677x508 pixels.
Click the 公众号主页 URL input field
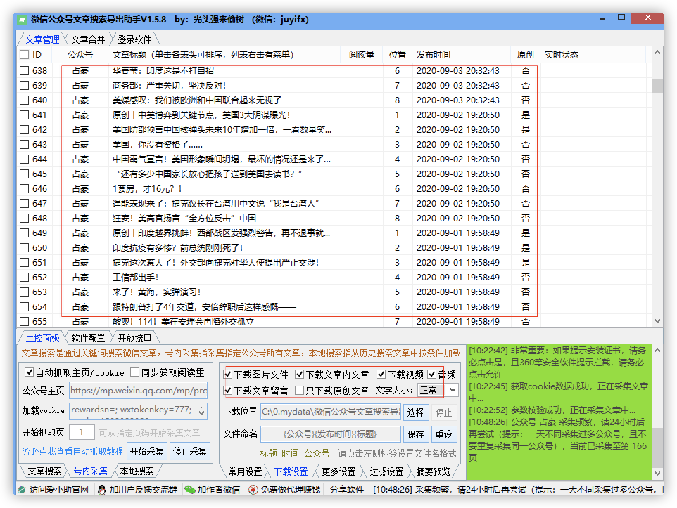tap(138, 390)
